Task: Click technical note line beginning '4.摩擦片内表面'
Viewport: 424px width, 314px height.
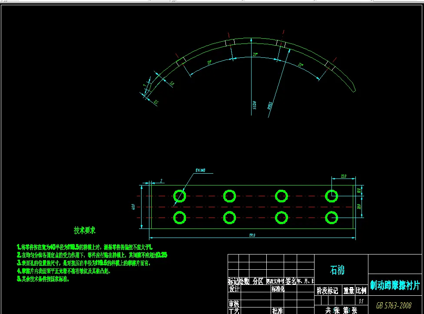Action: [x=63, y=271]
